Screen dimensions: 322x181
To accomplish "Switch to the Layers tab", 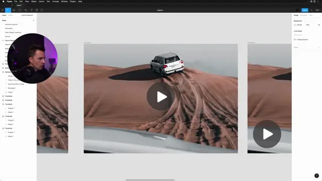I will [x=4, y=15].
